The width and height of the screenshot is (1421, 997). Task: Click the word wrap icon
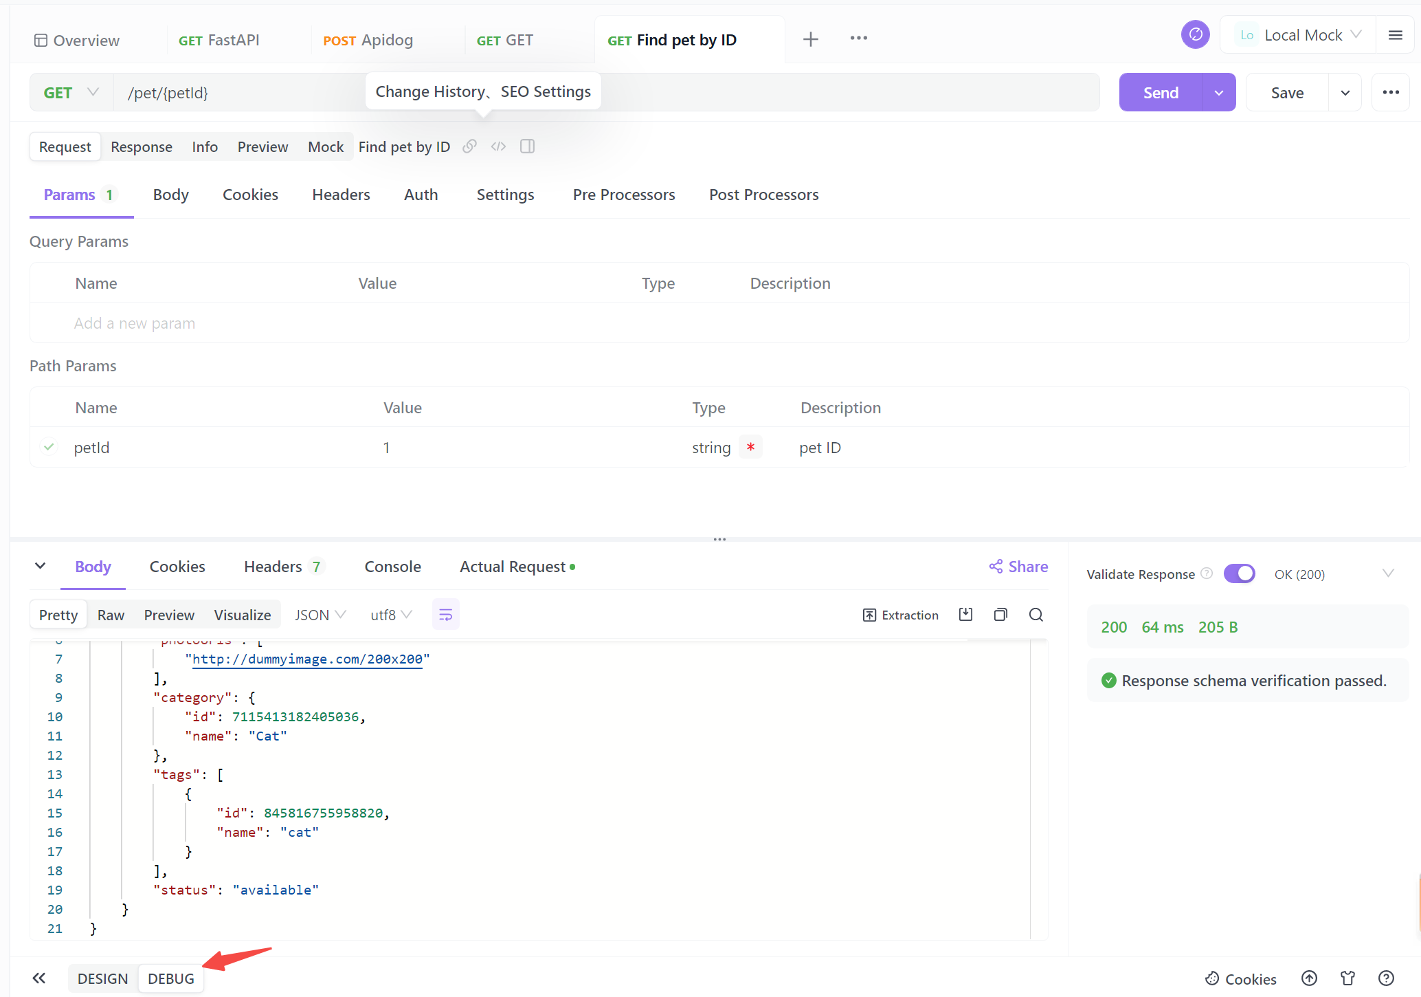[445, 614]
